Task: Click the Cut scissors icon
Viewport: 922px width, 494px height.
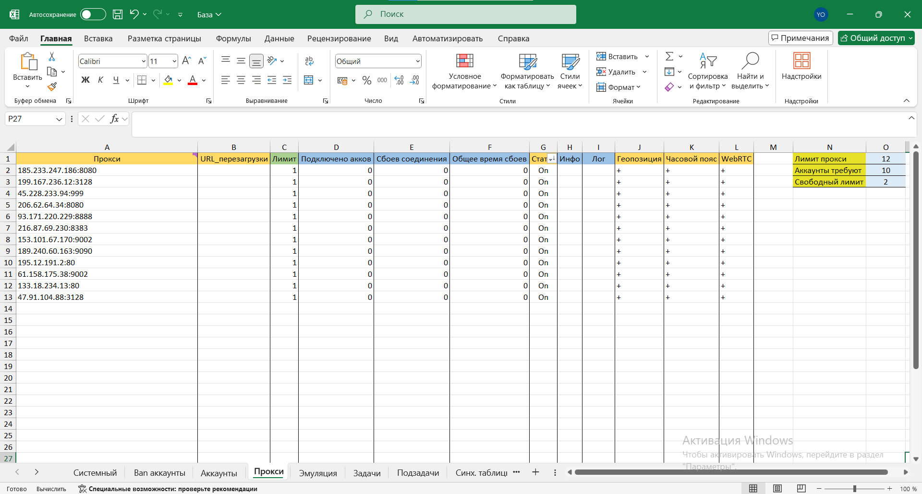Action: pyautogui.click(x=52, y=57)
